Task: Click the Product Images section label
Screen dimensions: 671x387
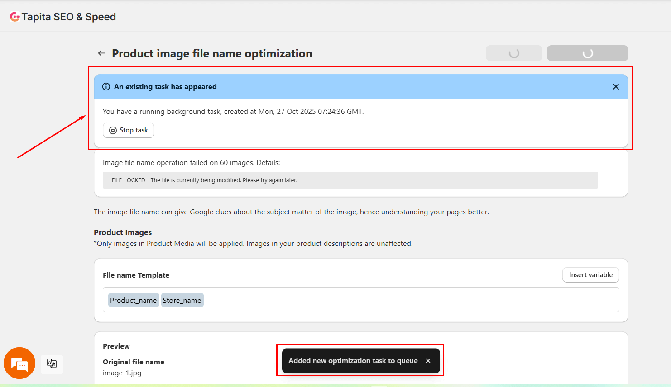Action: tap(122, 232)
